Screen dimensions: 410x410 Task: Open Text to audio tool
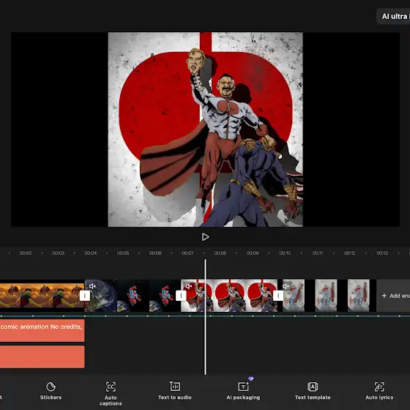[175, 391]
